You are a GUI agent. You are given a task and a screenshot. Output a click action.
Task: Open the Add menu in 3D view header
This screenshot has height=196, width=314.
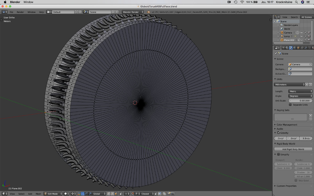click(30, 194)
